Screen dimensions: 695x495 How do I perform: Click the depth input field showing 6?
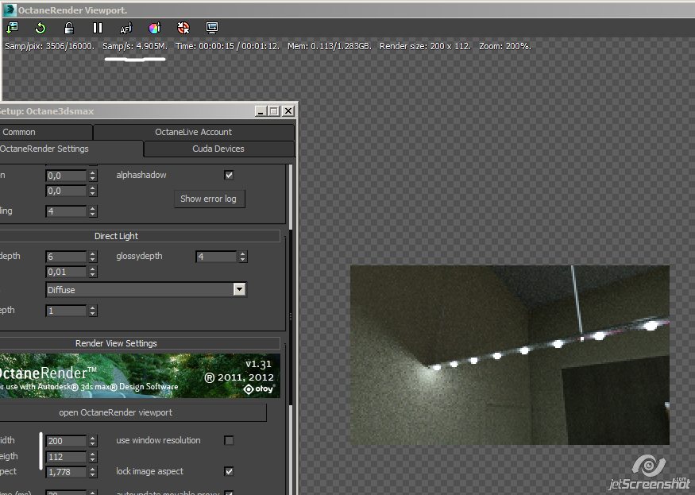67,257
